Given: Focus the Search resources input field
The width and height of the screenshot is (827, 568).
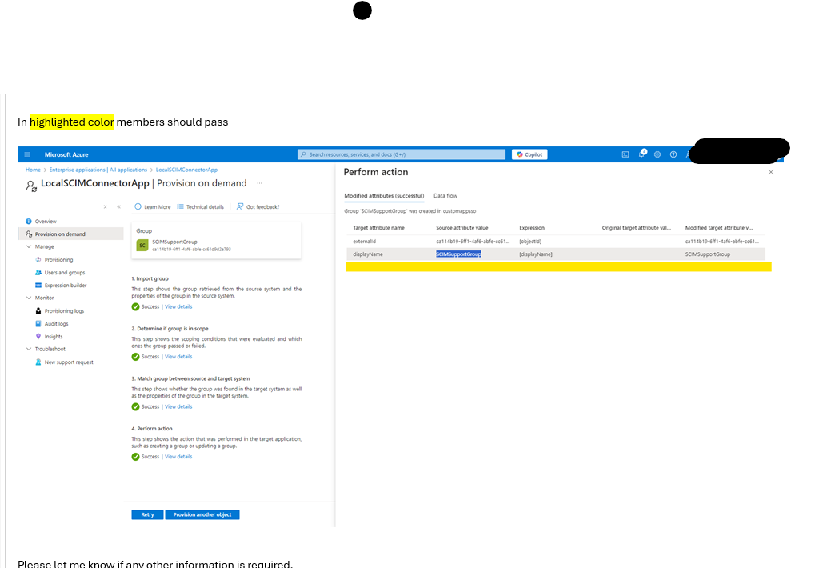Looking at the screenshot, I should [402, 154].
